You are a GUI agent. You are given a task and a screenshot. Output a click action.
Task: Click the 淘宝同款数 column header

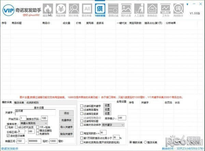135,23
